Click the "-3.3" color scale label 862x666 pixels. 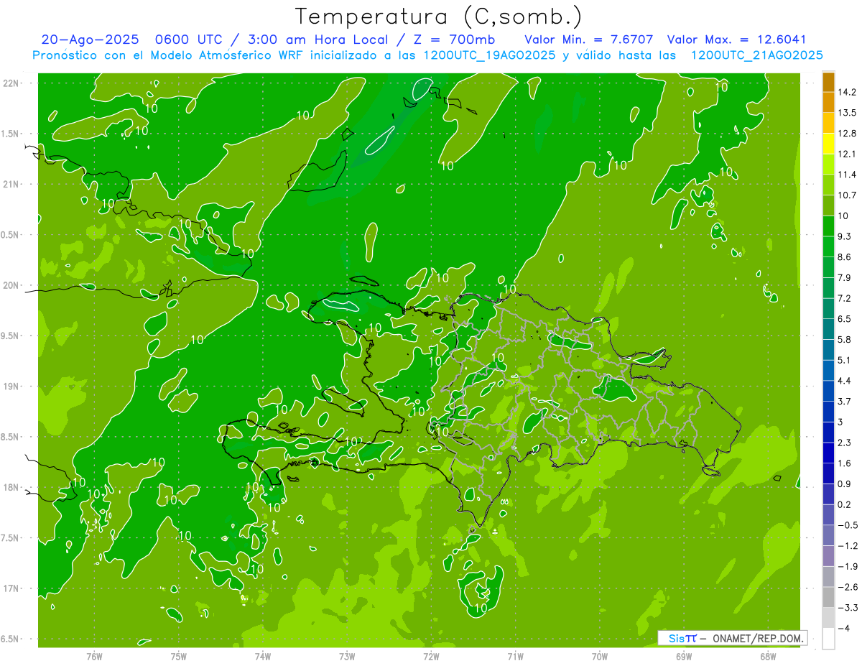tap(848, 607)
